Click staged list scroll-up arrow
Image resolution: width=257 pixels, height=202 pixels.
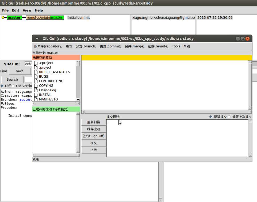click(78, 113)
